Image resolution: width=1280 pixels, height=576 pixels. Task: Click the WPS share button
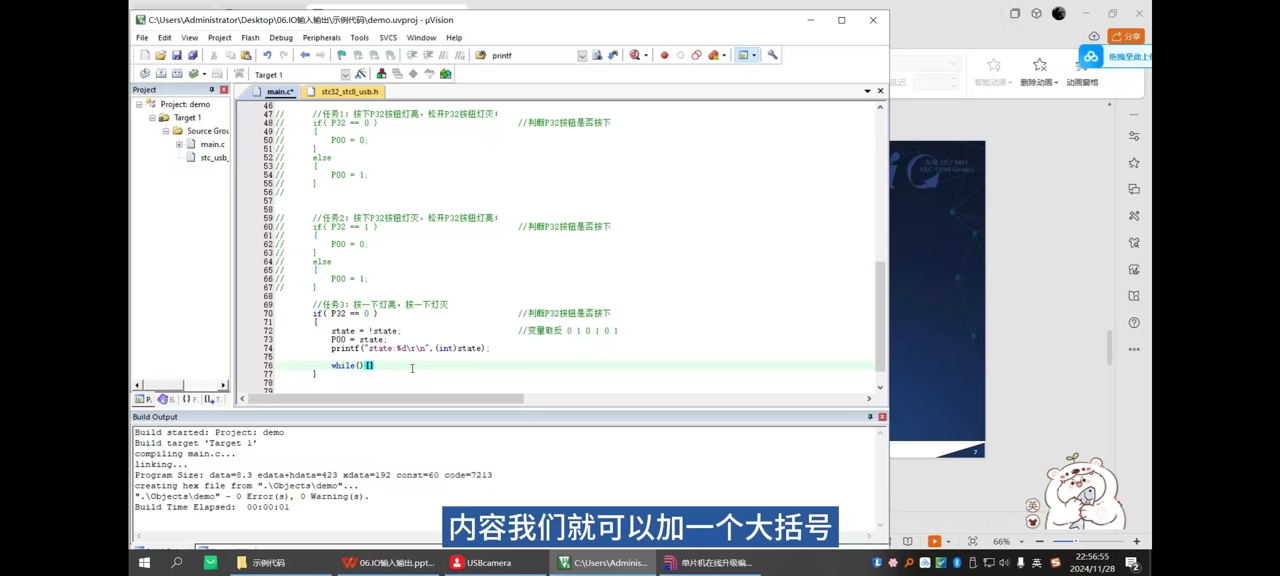(1126, 36)
